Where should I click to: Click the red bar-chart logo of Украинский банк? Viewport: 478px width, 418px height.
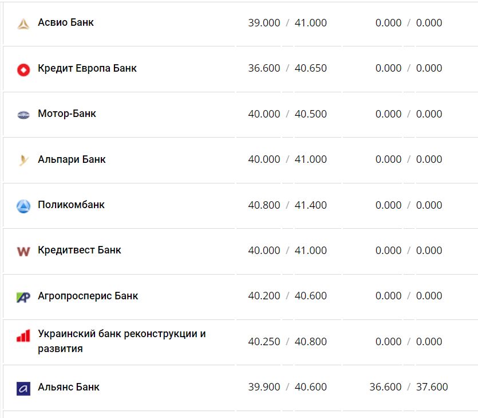[x=23, y=336]
